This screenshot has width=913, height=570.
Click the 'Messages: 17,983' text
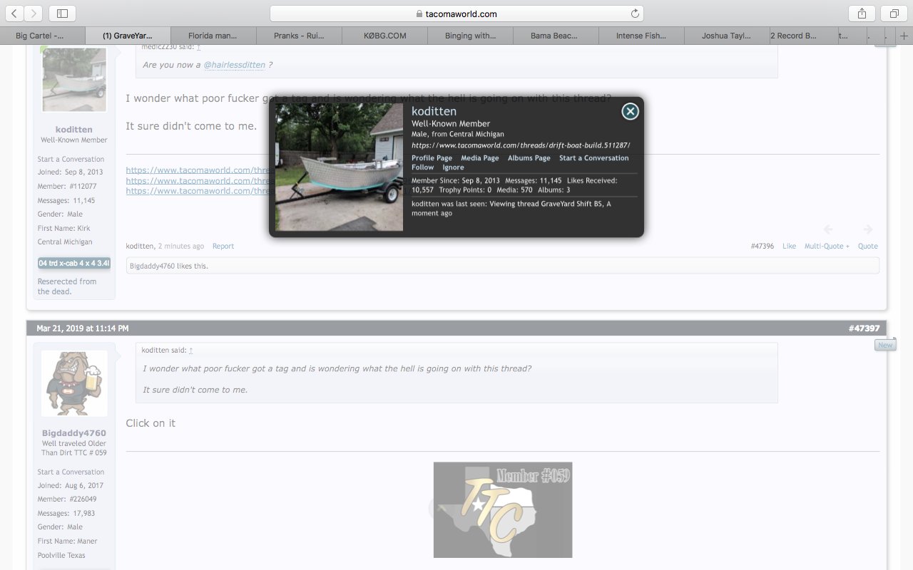coord(66,514)
